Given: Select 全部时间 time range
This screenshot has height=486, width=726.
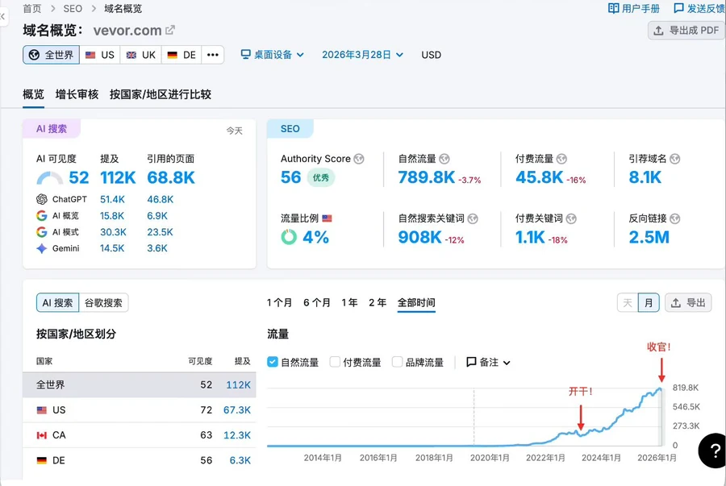Looking at the screenshot, I should click(416, 303).
